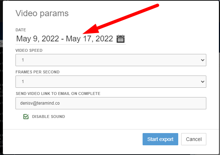
Task: Focus the email address input field
Action: tap(111, 103)
